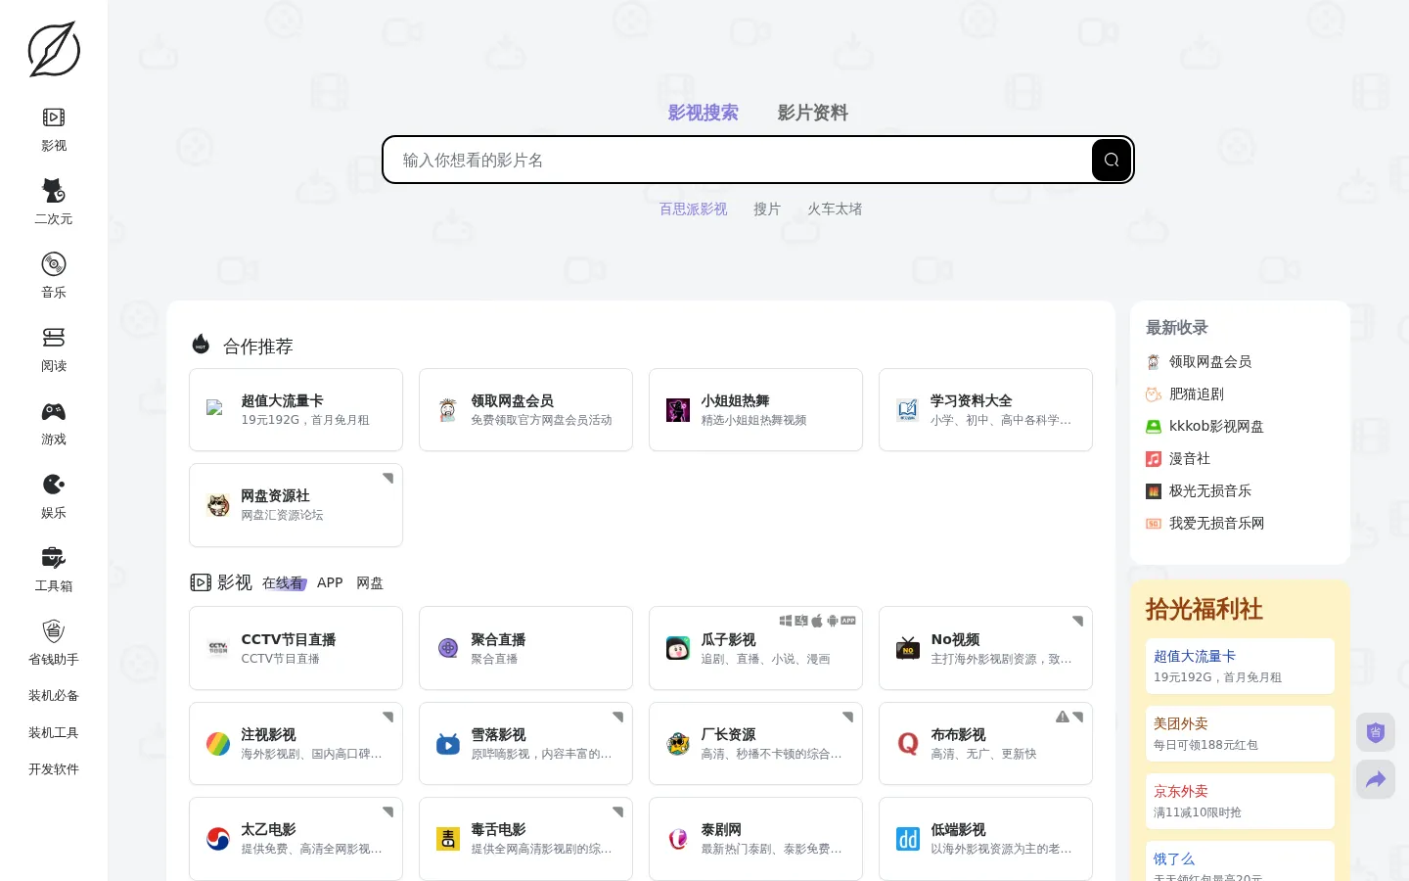Open 开发软件 in the sidebar
Image resolution: width=1409 pixels, height=881 pixels.
54,769
